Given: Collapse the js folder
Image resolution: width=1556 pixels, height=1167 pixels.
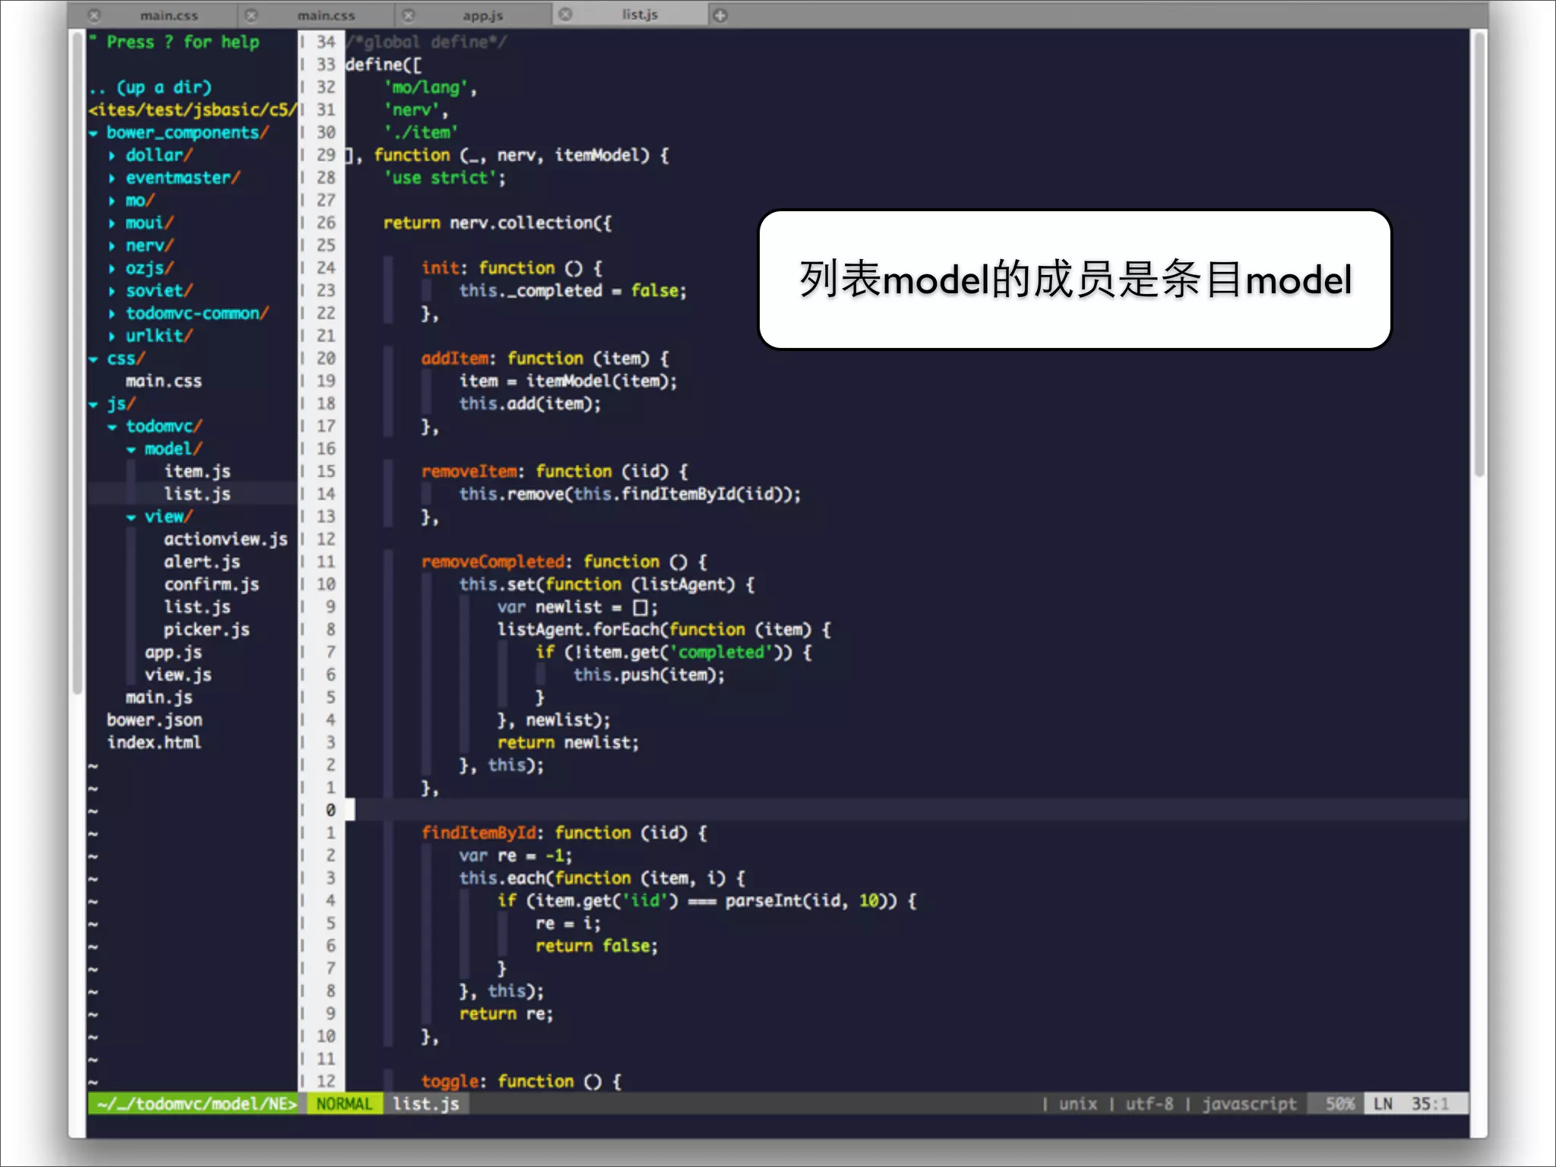Looking at the screenshot, I should [93, 404].
